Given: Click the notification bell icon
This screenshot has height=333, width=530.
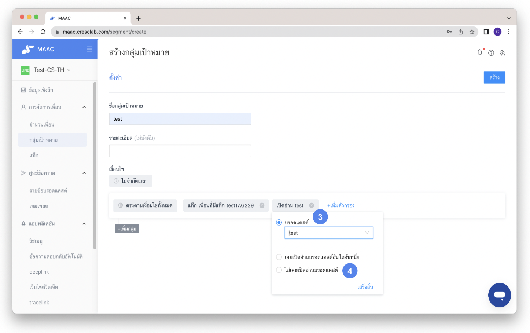Looking at the screenshot, I should [x=480, y=52].
